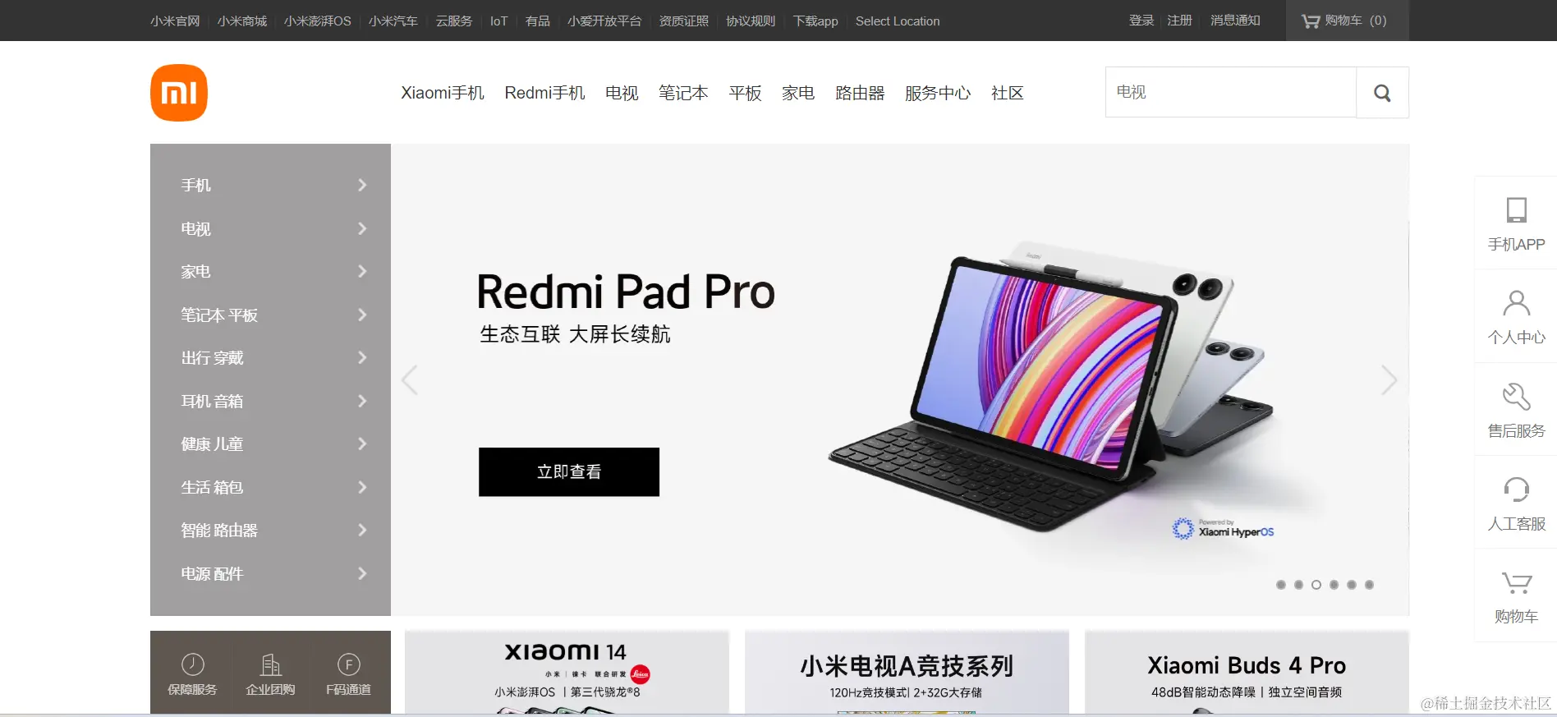Click the 售后服务 wrench icon
1557x717 pixels.
click(1516, 396)
